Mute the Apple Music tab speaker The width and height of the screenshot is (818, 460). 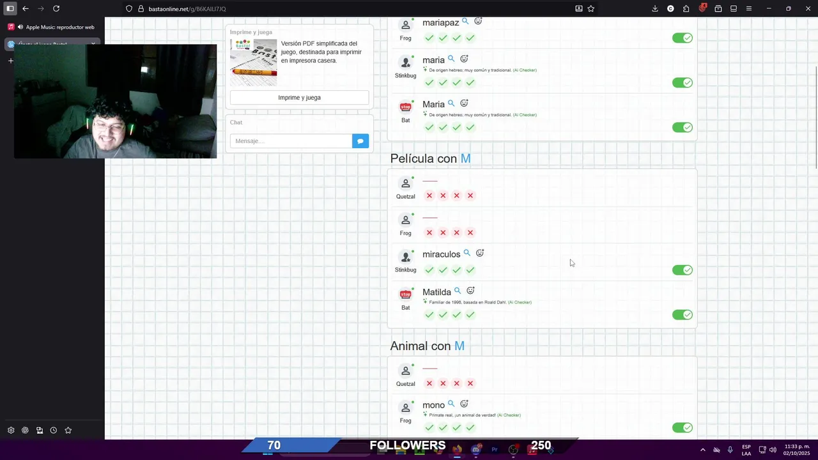(20, 27)
